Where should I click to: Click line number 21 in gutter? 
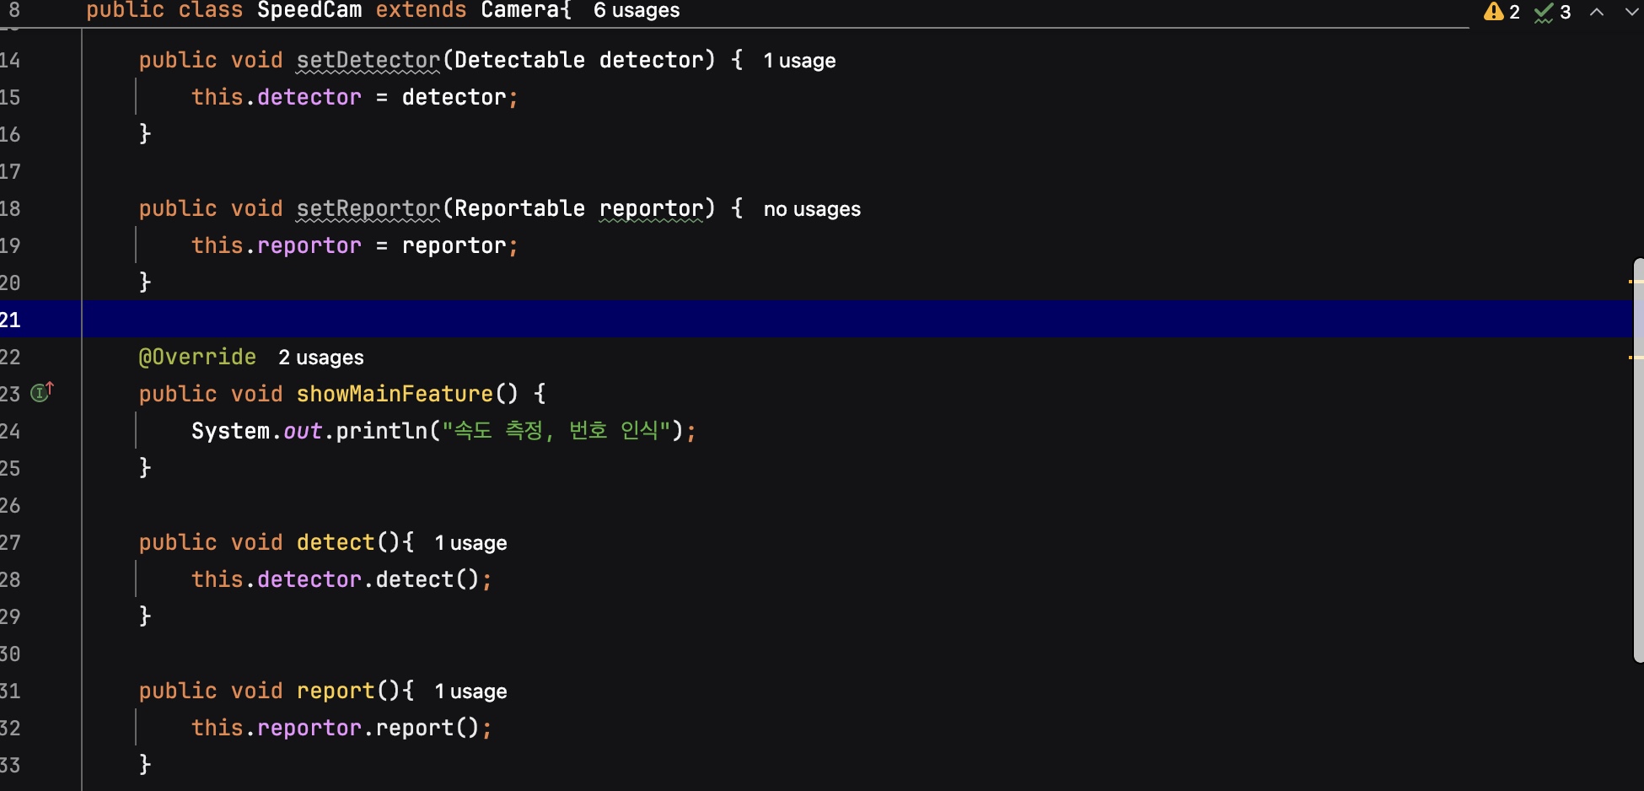tap(10, 320)
